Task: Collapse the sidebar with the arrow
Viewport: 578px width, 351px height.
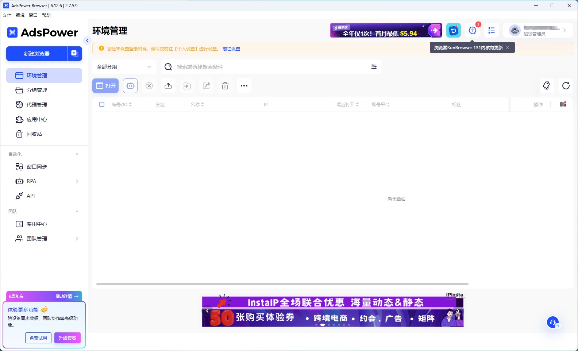Action: pos(87,40)
